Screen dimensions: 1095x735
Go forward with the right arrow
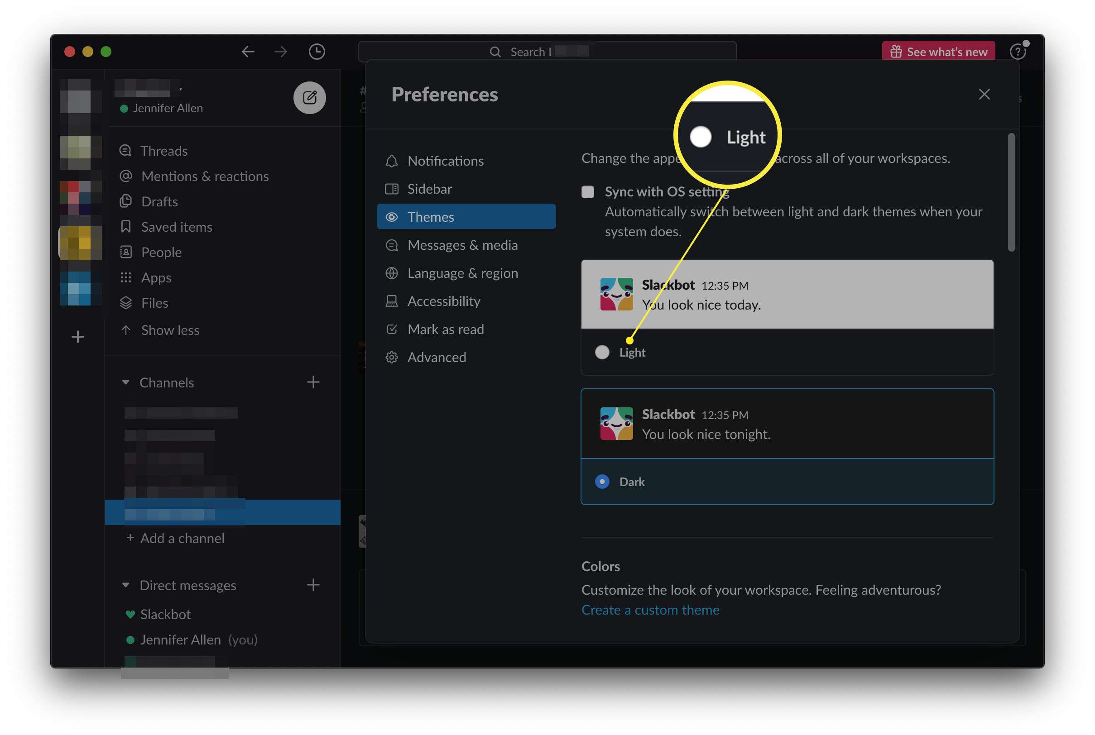[280, 52]
